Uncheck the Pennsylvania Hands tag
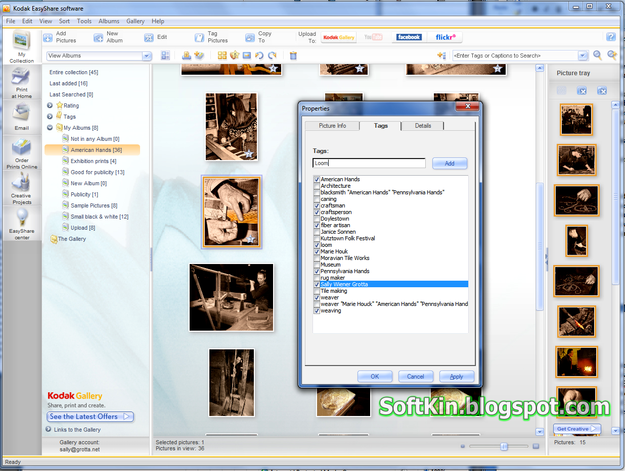 [317, 271]
